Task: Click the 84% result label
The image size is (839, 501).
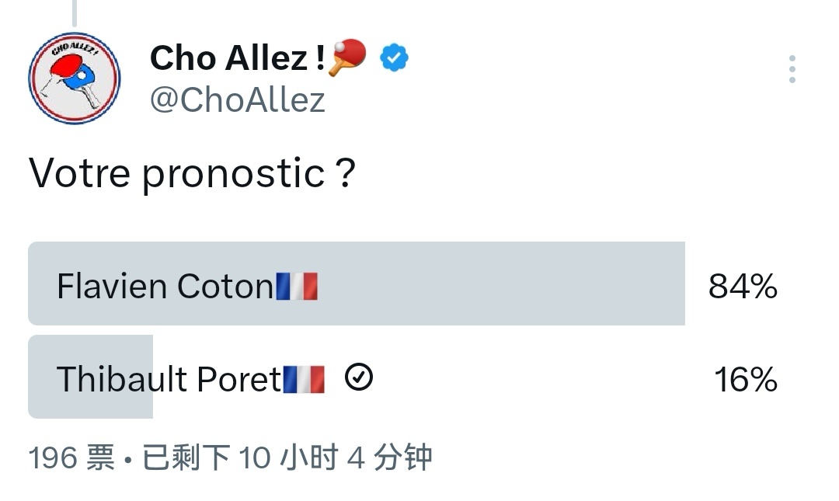Action: tap(743, 287)
